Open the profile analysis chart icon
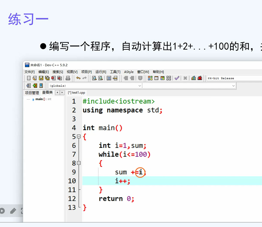 194,78
